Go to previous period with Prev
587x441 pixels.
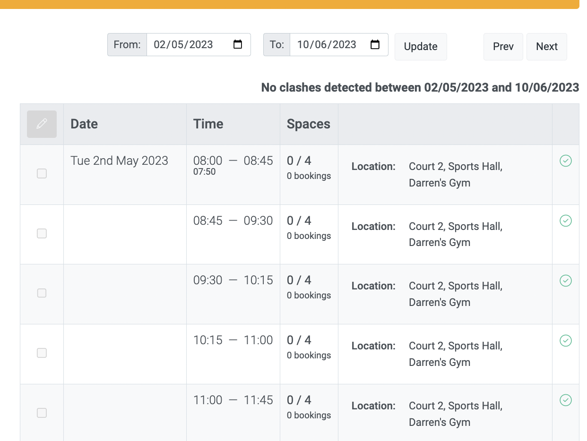(503, 46)
